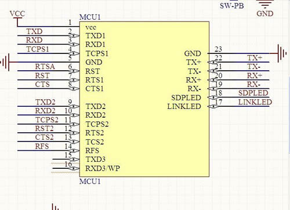Screen dimensions: 290x210
Task: Select LINKLED pin name inside the component
Action: click(184, 106)
